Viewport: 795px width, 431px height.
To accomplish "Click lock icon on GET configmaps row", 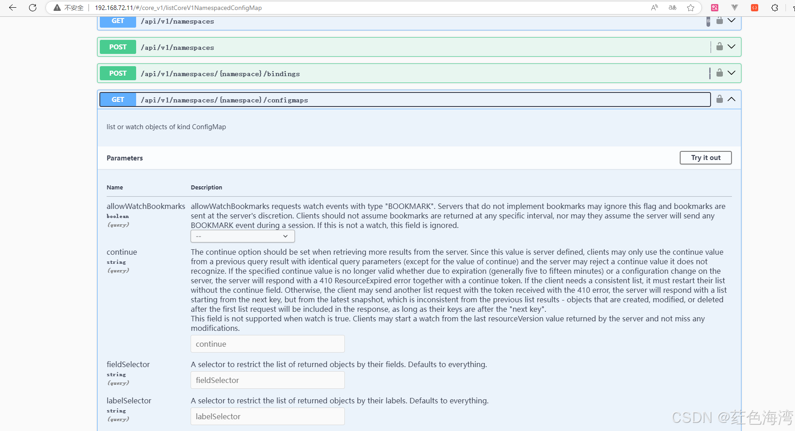I will coord(720,99).
